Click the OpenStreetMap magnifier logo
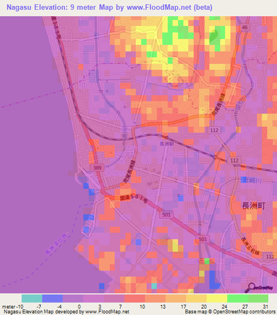The image size is (277, 315). pos(259,288)
